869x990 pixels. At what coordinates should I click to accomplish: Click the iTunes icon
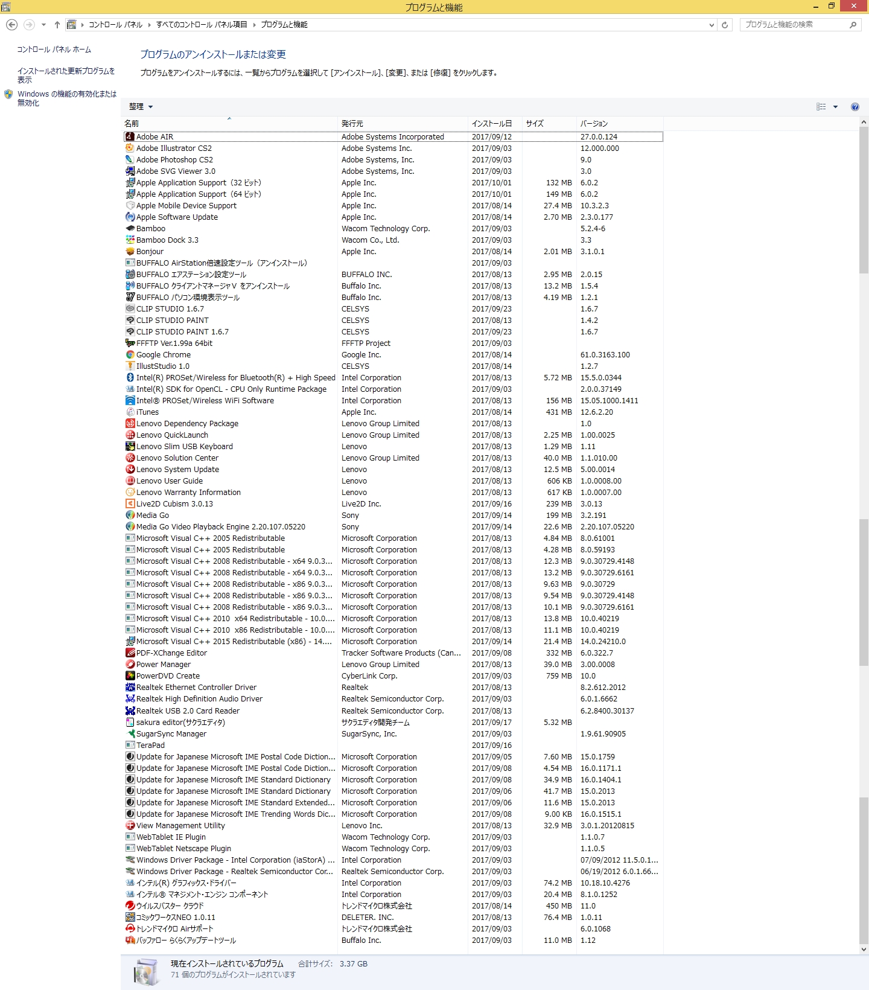pos(130,412)
